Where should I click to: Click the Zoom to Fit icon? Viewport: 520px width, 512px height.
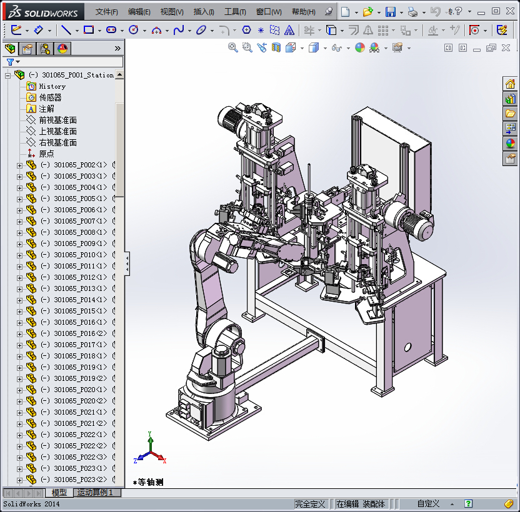click(x=233, y=47)
